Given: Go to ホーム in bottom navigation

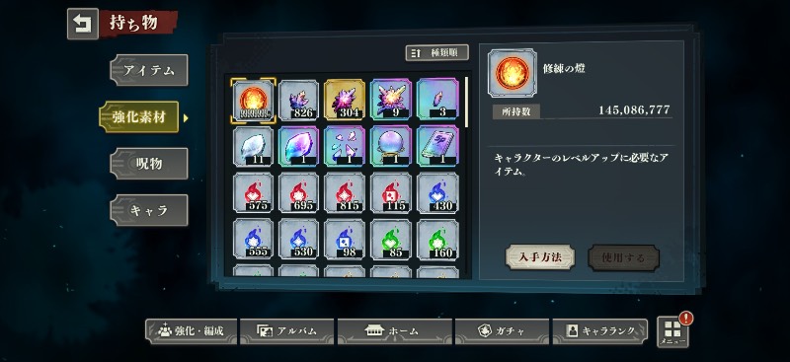Looking at the screenshot, I should (394, 331).
